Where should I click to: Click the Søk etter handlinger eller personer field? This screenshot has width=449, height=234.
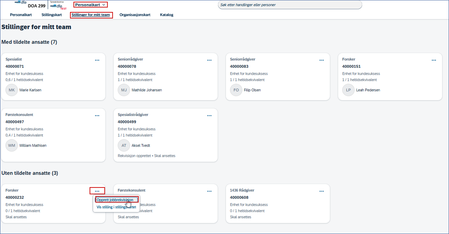(x=290, y=5)
